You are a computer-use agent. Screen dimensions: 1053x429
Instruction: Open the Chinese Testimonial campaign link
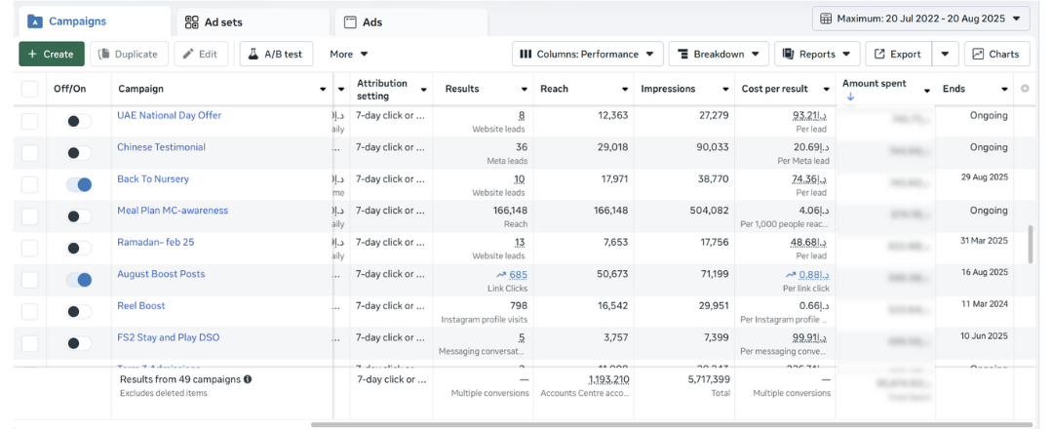[161, 147]
